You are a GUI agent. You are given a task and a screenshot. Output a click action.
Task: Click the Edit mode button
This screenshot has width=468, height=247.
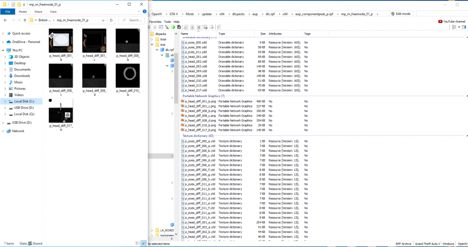tap(401, 14)
